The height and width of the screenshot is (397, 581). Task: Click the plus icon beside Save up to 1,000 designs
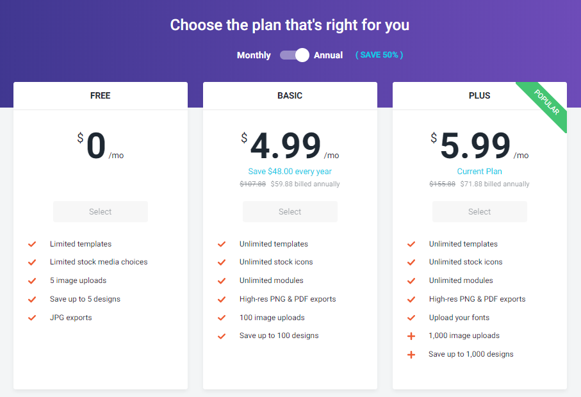[411, 354]
